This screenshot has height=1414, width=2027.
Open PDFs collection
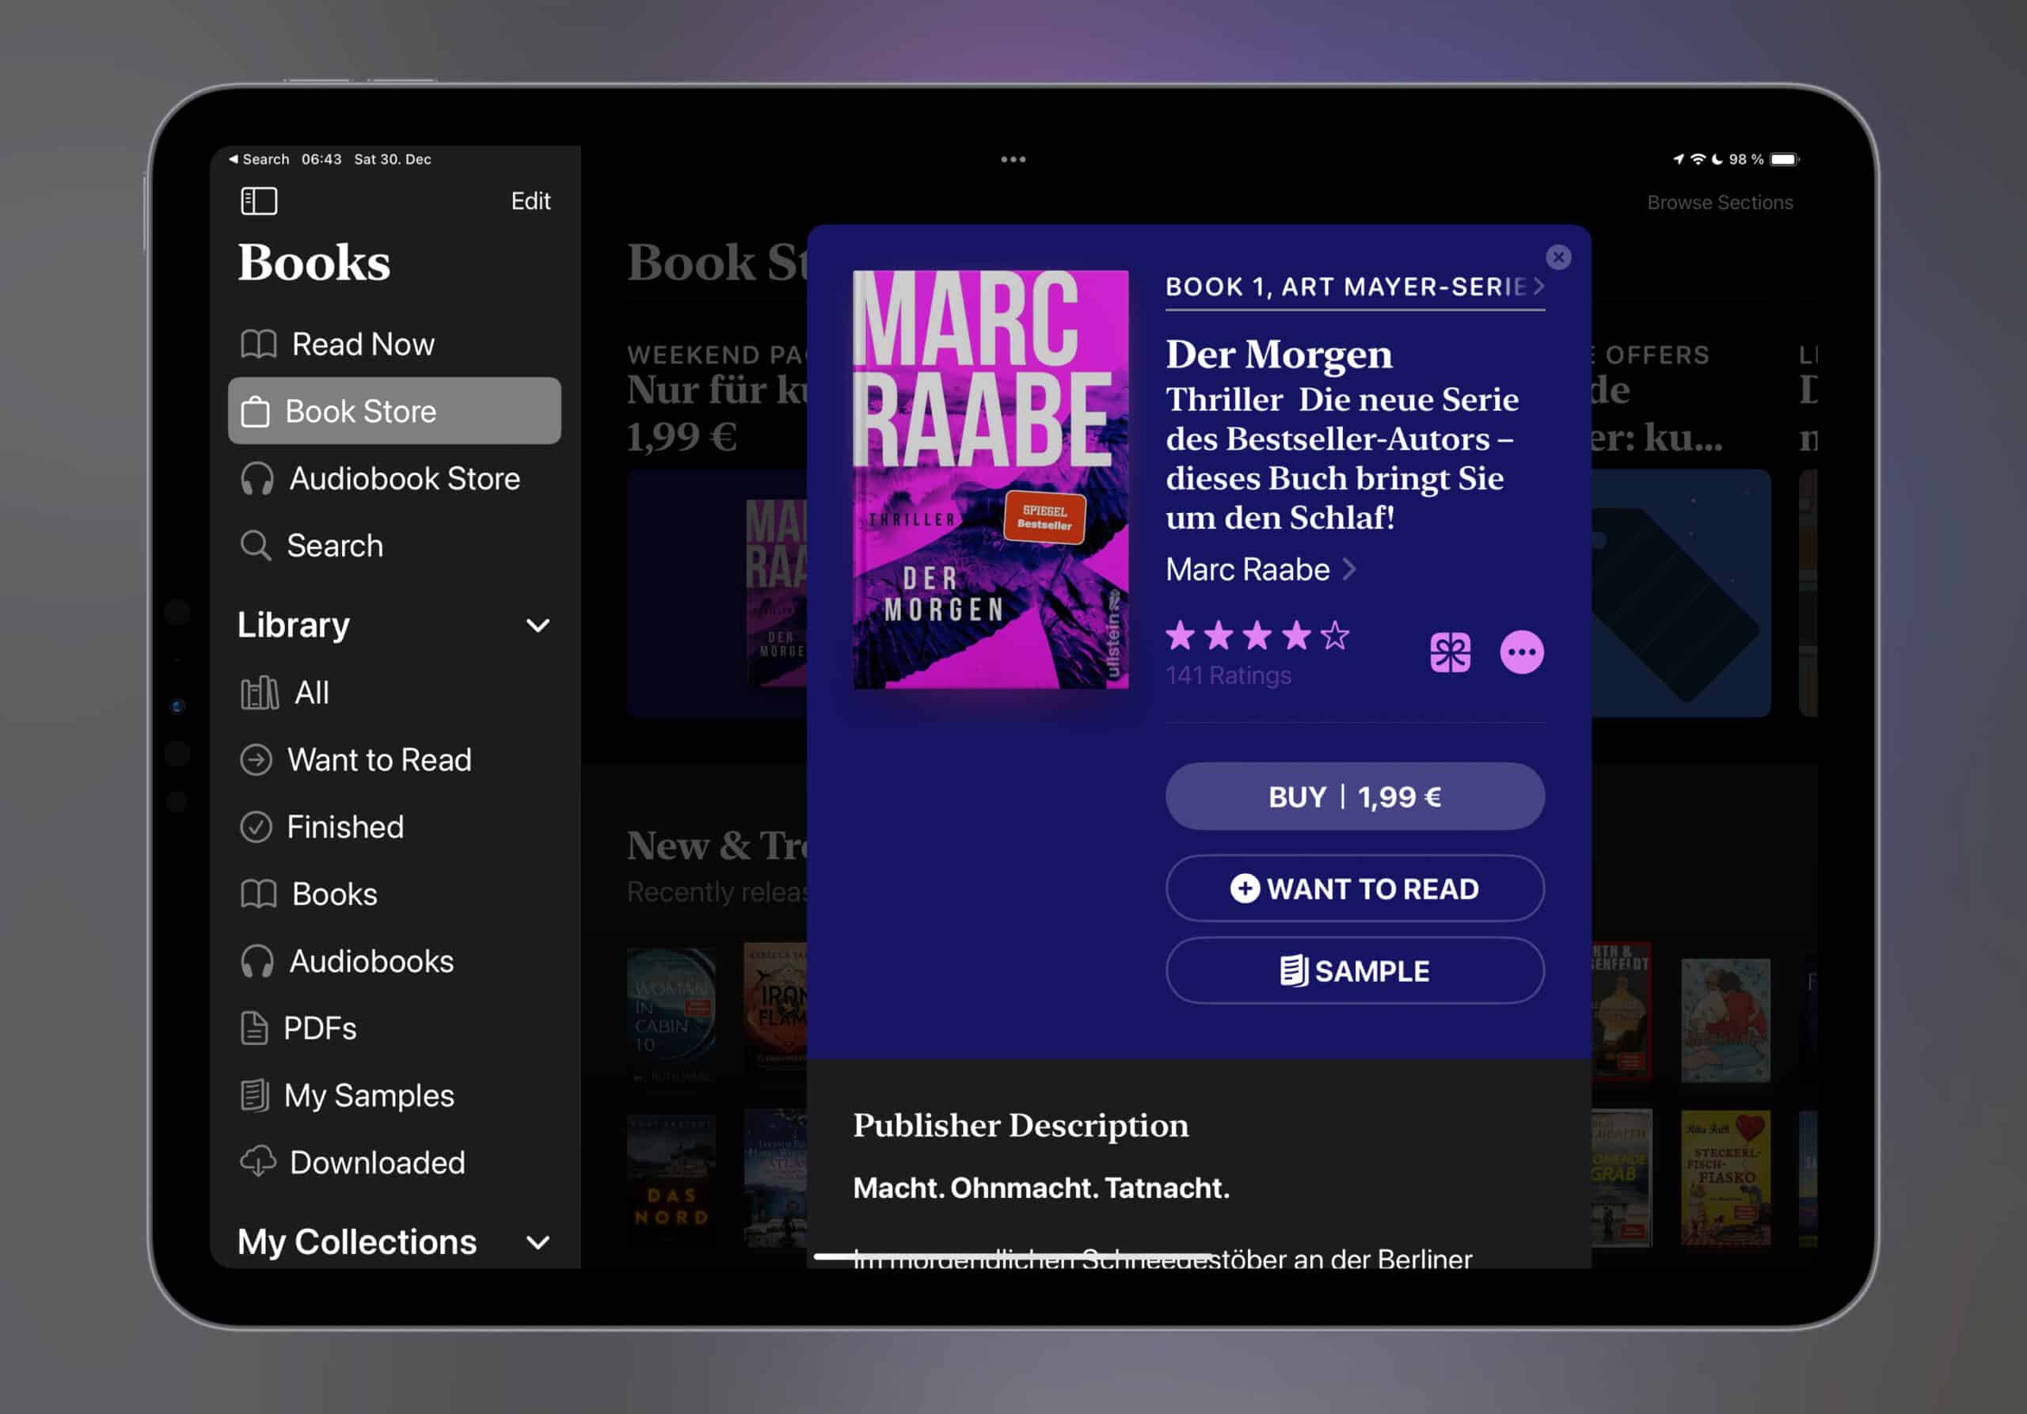pyautogui.click(x=394, y=1028)
